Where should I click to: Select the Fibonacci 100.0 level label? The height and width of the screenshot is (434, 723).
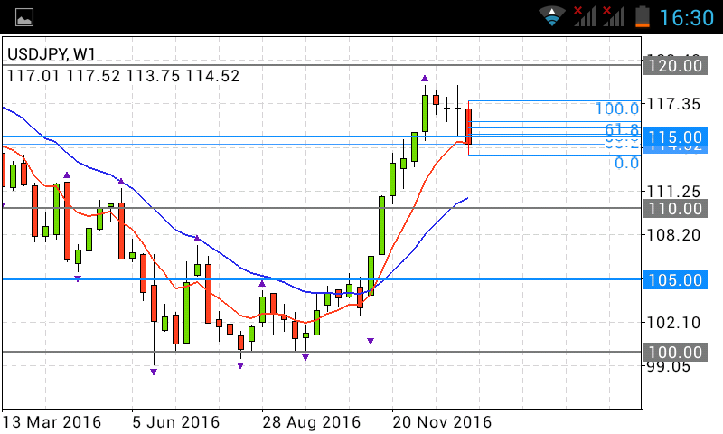pyautogui.click(x=617, y=108)
